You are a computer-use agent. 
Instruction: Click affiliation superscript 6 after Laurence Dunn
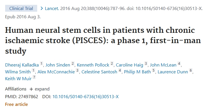tap(191, 70)
